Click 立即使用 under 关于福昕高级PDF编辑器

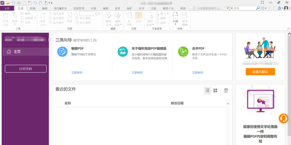137,73
